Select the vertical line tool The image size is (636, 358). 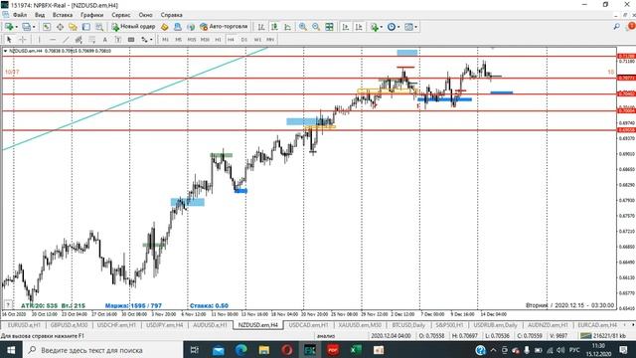(40, 40)
